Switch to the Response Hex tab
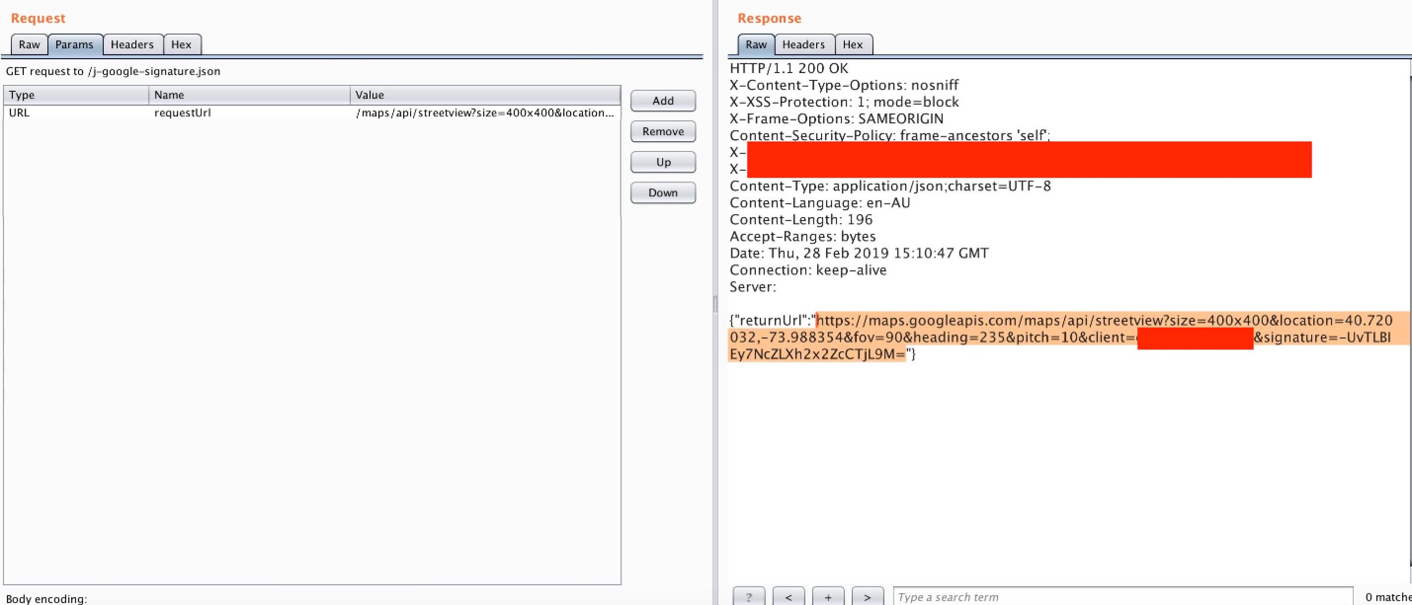Screen dimensions: 1412x605 click(x=853, y=44)
